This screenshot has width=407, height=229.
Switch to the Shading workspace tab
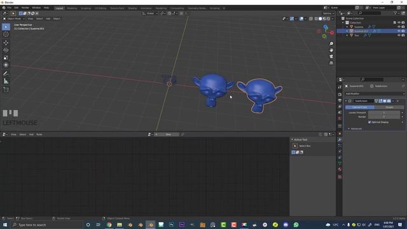(x=132, y=8)
